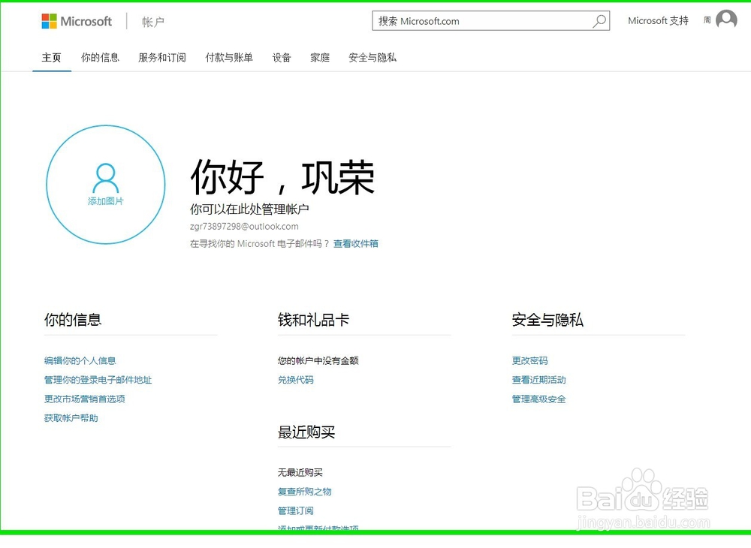
Task: Focus the Microsoft.com search field
Action: pos(490,21)
